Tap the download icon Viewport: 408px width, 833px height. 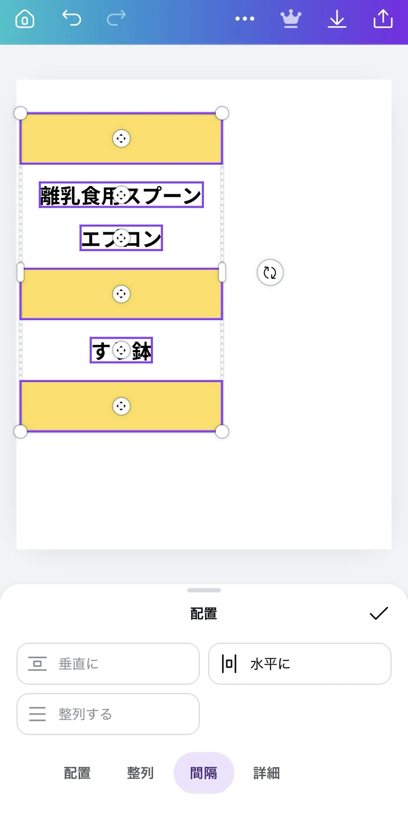click(337, 19)
